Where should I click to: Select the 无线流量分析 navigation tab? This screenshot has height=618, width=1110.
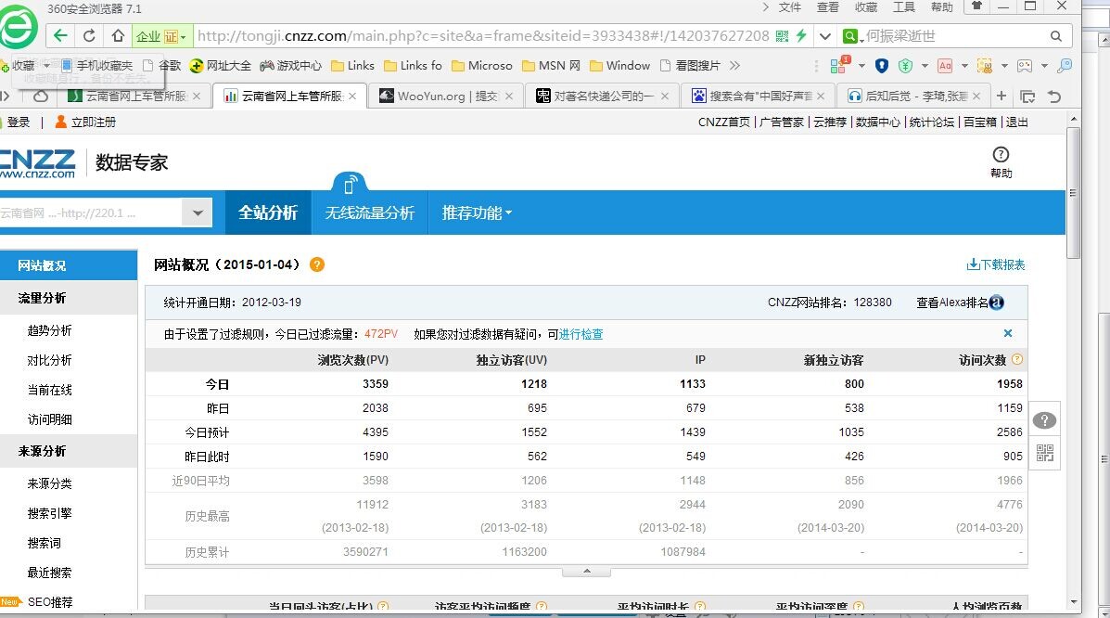click(x=369, y=212)
